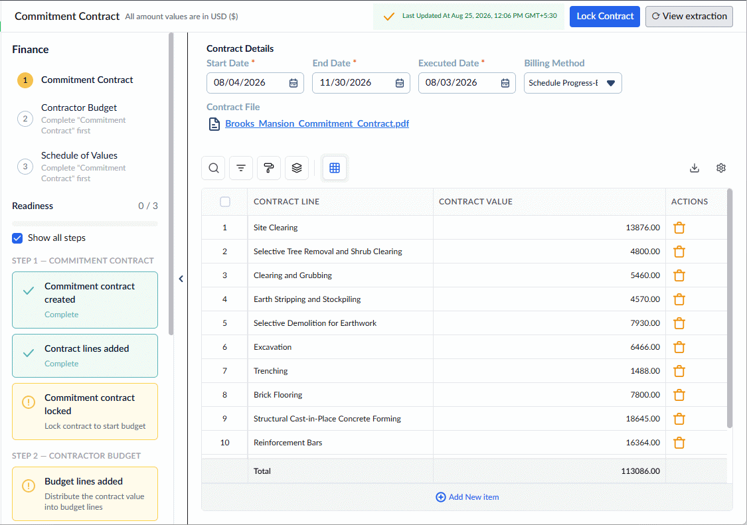Screen dimensions: 747x525
Task: Click the View extraction button
Action: click(689, 16)
